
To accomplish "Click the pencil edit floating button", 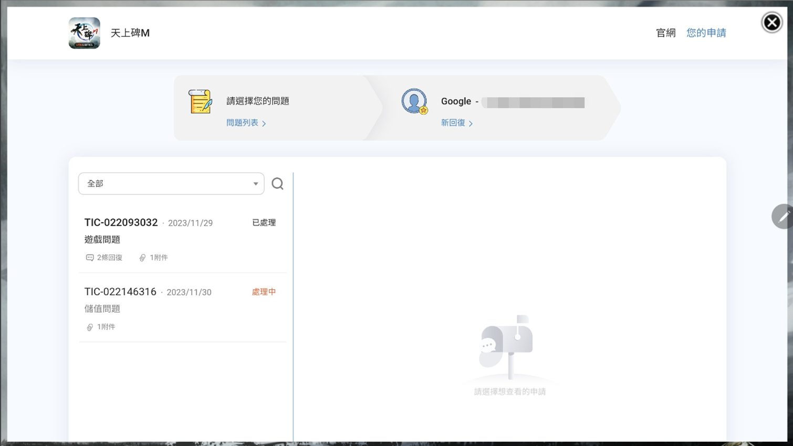I will point(782,216).
